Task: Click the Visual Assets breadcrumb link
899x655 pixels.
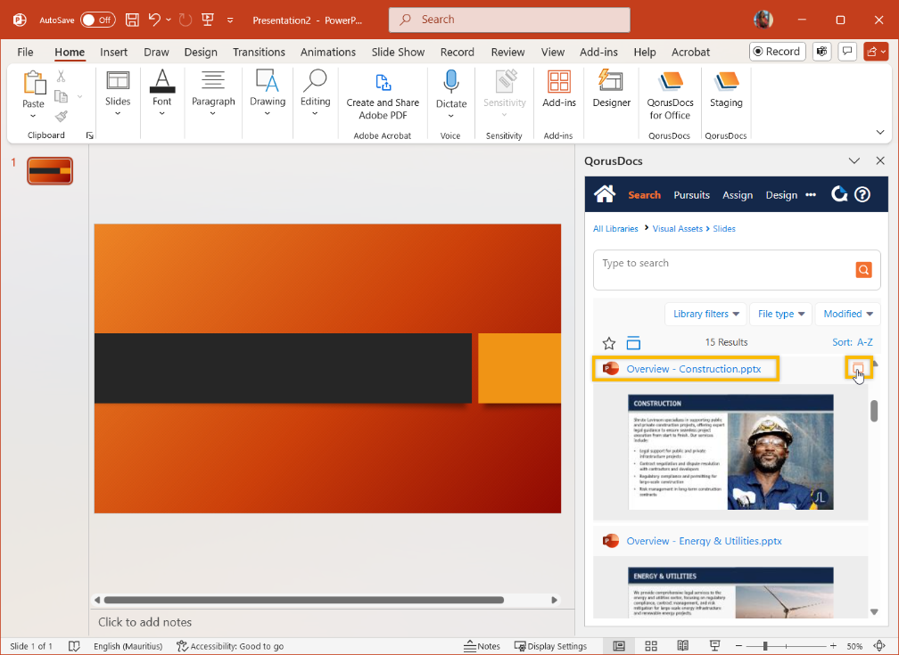Action: click(x=677, y=229)
